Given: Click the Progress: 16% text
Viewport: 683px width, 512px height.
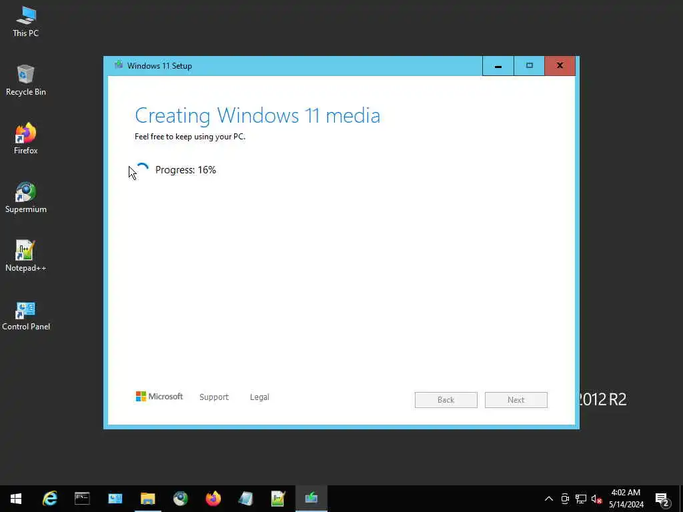Looking at the screenshot, I should pyautogui.click(x=185, y=170).
